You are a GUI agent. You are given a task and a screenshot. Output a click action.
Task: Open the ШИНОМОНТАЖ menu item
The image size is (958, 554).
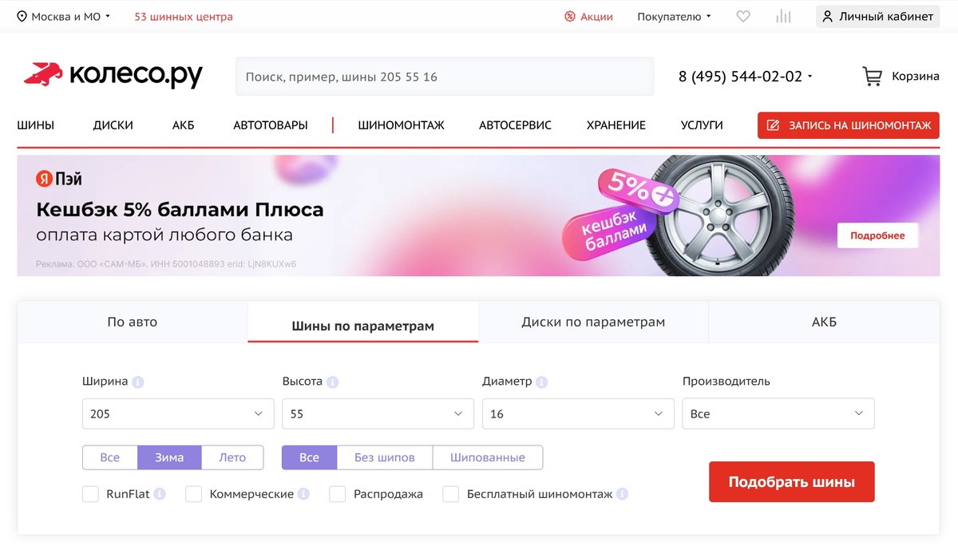click(x=402, y=125)
